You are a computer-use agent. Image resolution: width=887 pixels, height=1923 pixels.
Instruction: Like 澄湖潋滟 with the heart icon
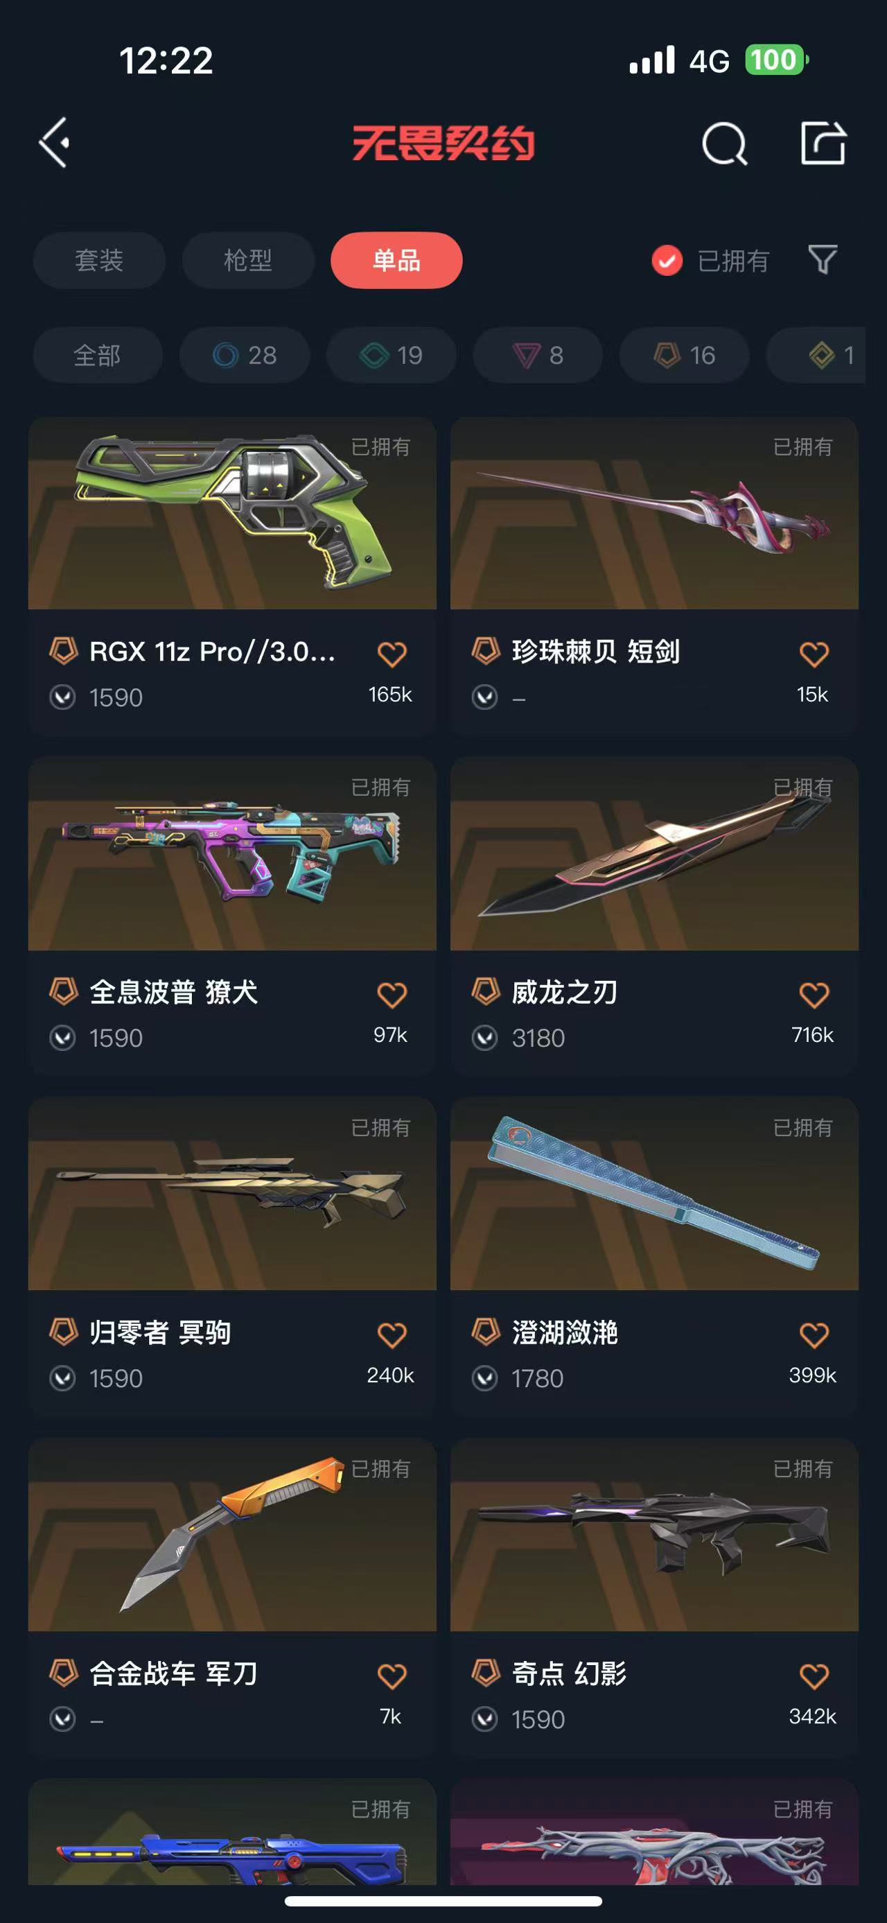814,1334
